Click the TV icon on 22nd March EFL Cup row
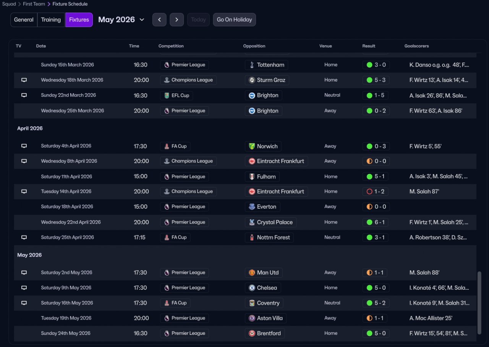This screenshot has width=489, height=347. [24, 95]
